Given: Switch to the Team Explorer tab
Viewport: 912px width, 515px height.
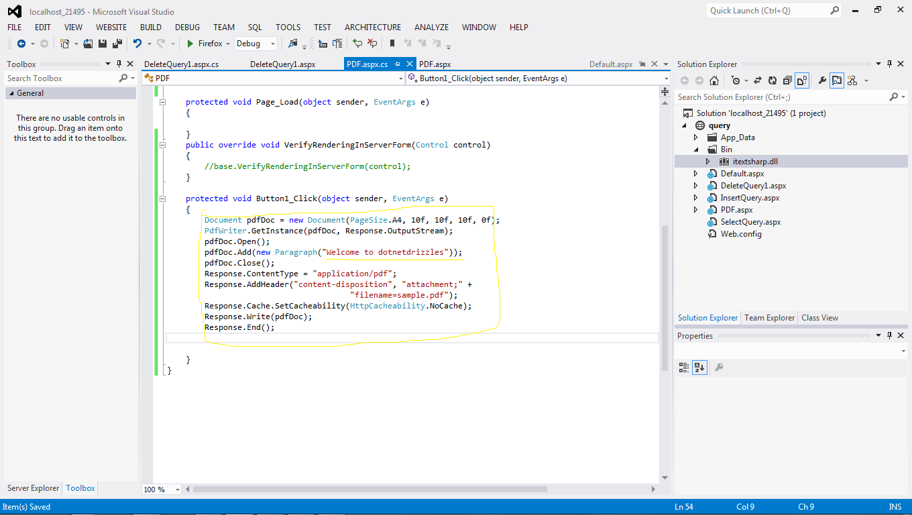Looking at the screenshot, I should point(769,317).
